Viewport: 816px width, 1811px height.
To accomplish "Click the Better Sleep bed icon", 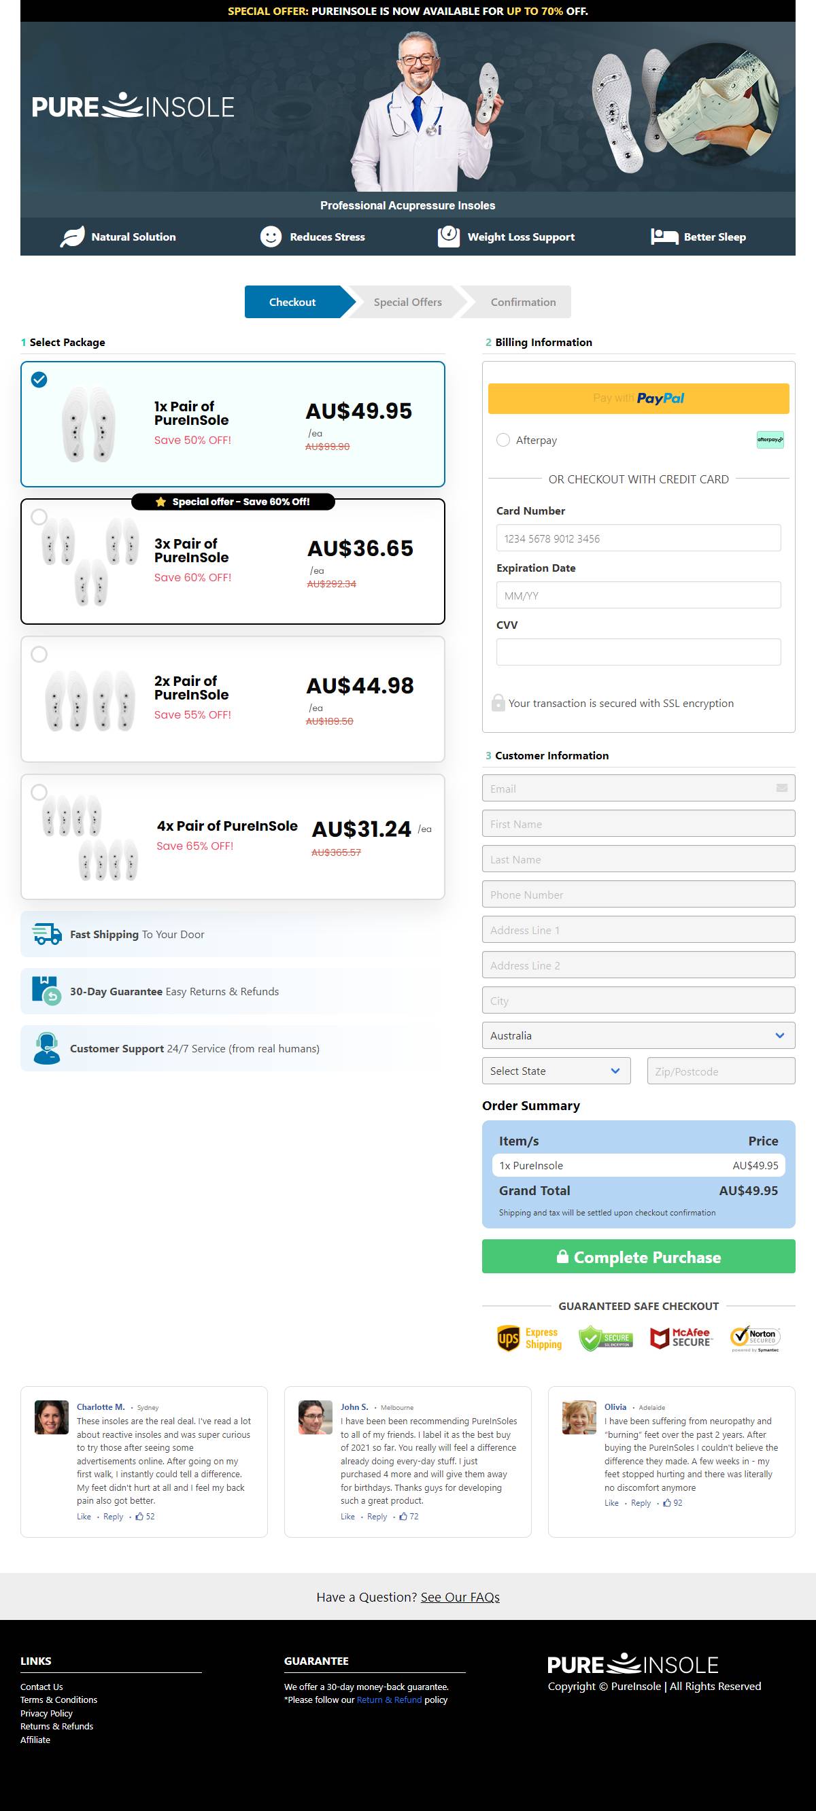I will click(x=664, y=237).
